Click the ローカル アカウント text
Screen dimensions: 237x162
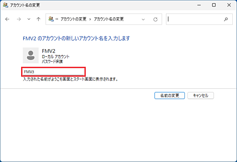pos(56,57)
